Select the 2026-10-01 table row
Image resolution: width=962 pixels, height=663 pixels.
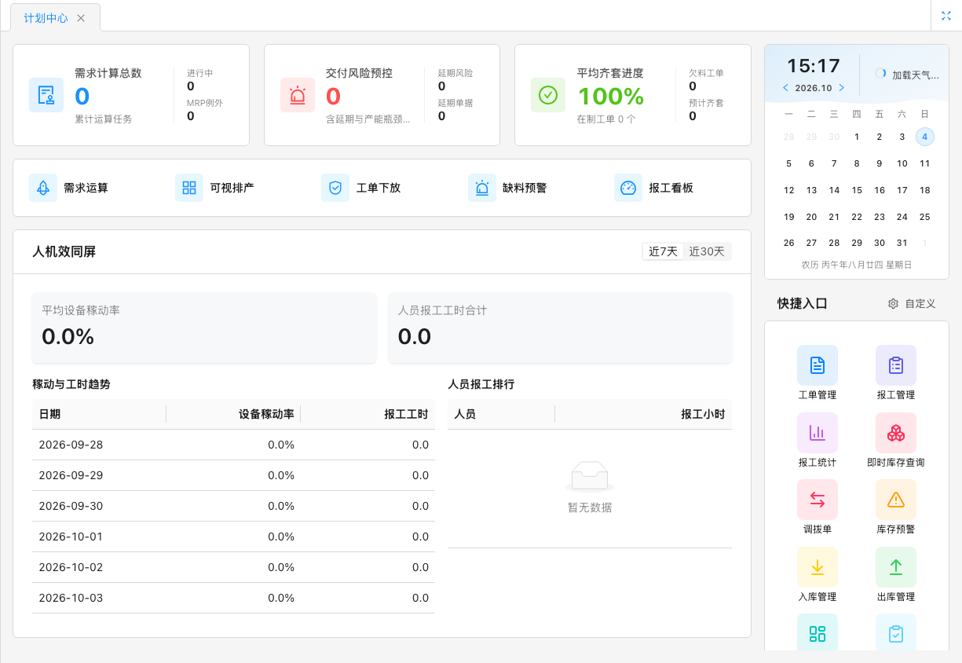(233, 537)
